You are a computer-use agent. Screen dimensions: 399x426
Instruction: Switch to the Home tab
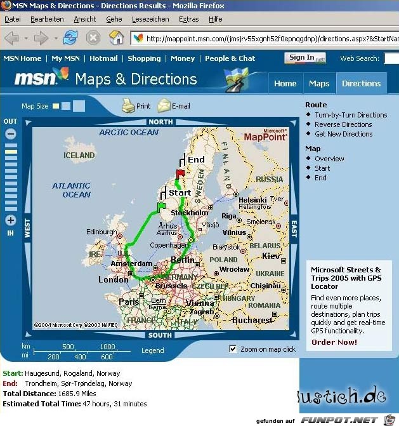click(x=285, y=83)
